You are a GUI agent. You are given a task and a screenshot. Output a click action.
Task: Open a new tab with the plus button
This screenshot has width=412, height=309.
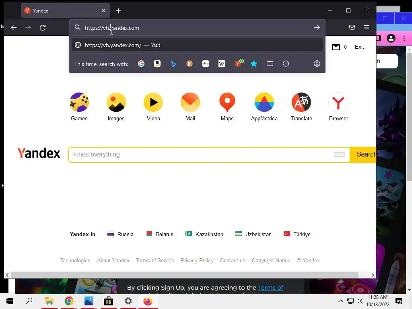tap(119, 11)
